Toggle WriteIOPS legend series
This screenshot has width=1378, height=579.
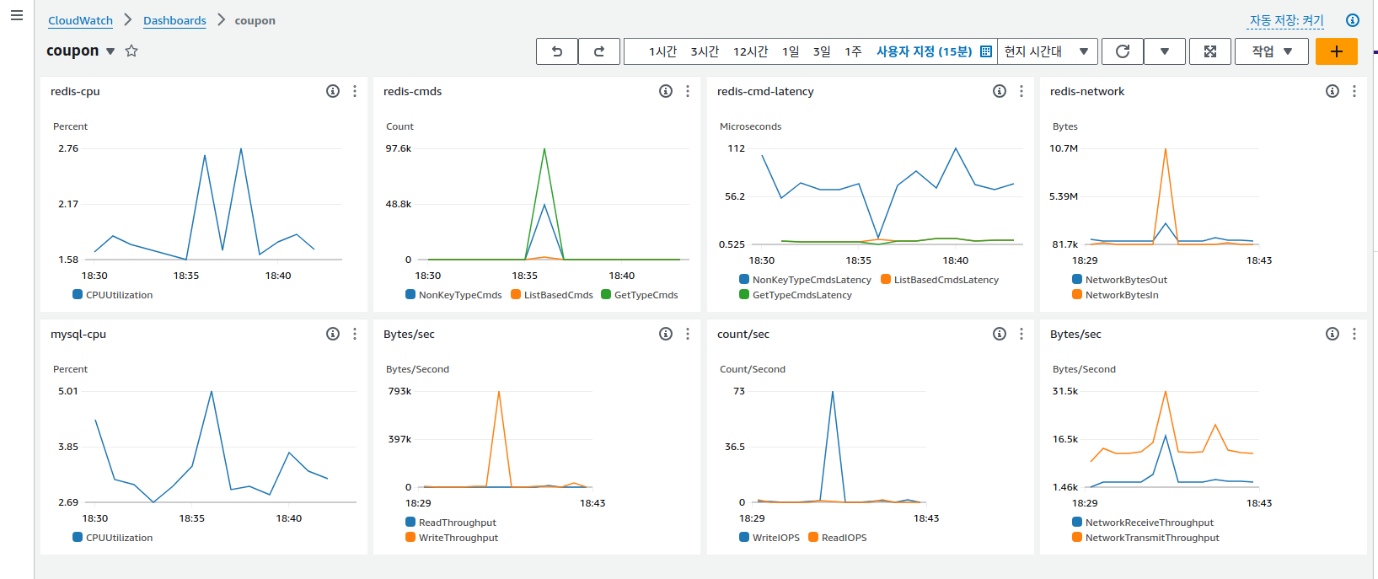tap(769, 538)
